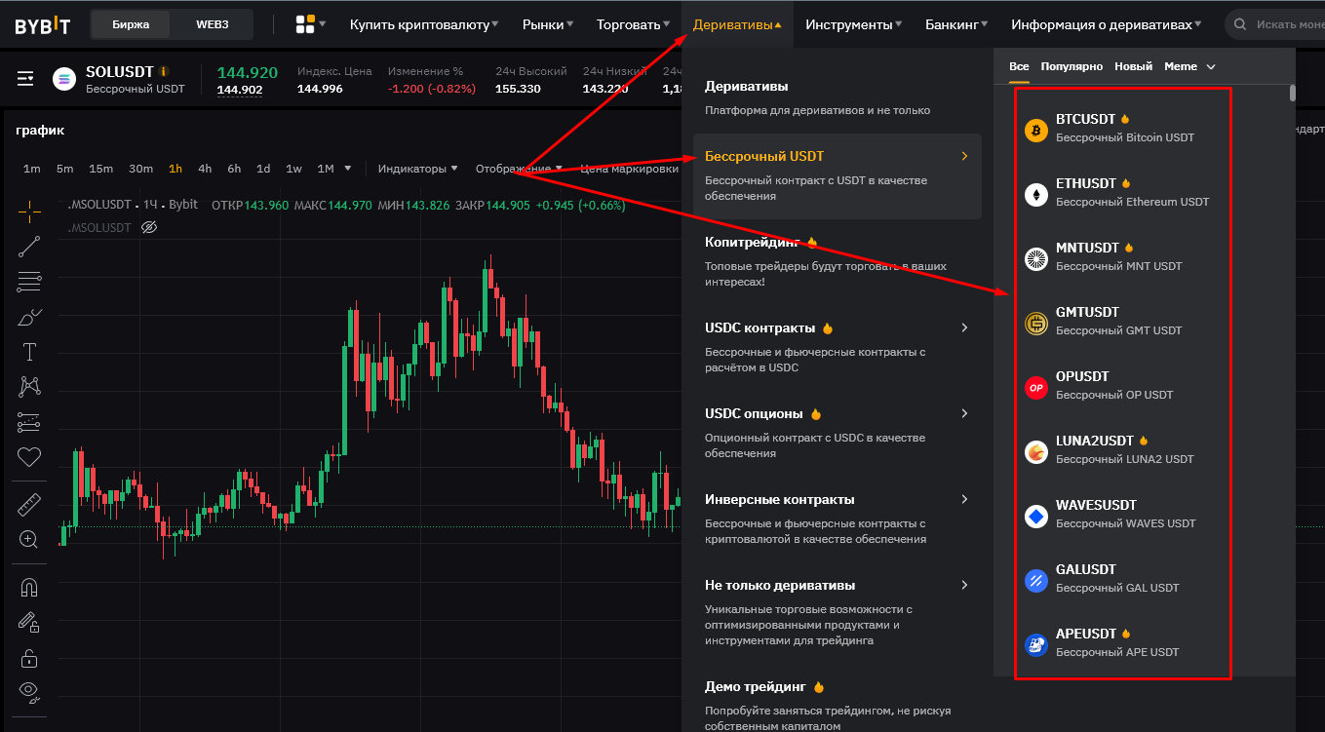Click the ETHUSDT ethereum icon
The width and height of the screenshot is (1325, 732).
[x=1036, y=194]
